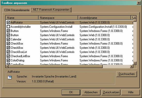The height and width of the screenshot is (98, 142).
Task: Click AdRotator's System.Web (1.0.3300.0) assembly cell
Action: point(94,22)
